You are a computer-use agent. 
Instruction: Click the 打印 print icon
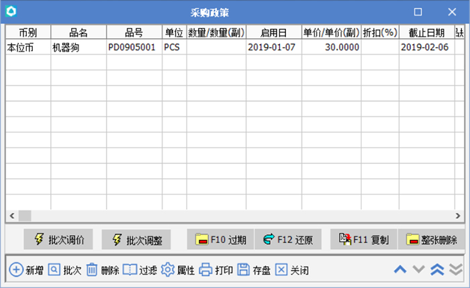point(205,270)
